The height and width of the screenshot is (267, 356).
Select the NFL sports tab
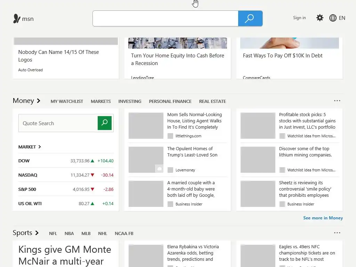pos(53,233)
